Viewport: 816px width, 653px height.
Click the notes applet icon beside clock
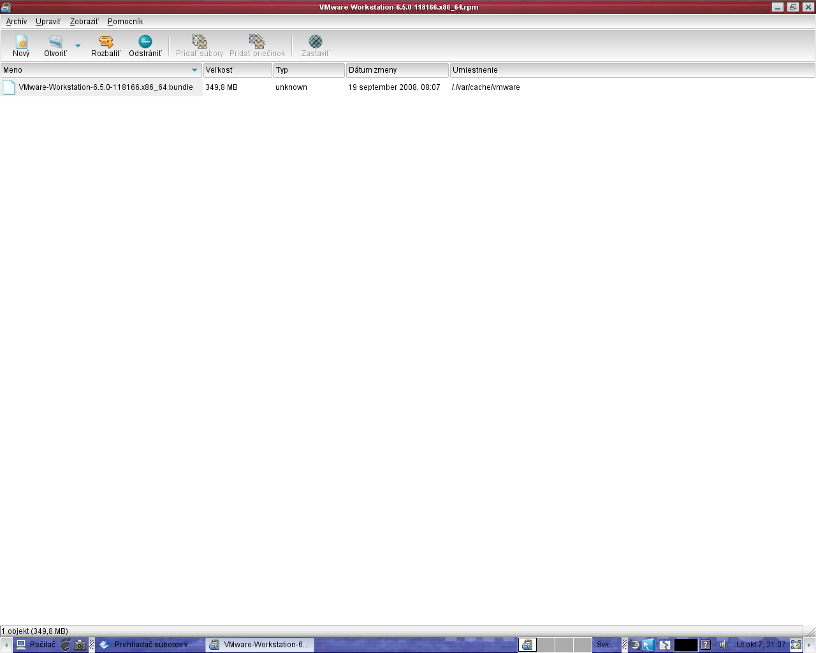coord(796,645)
